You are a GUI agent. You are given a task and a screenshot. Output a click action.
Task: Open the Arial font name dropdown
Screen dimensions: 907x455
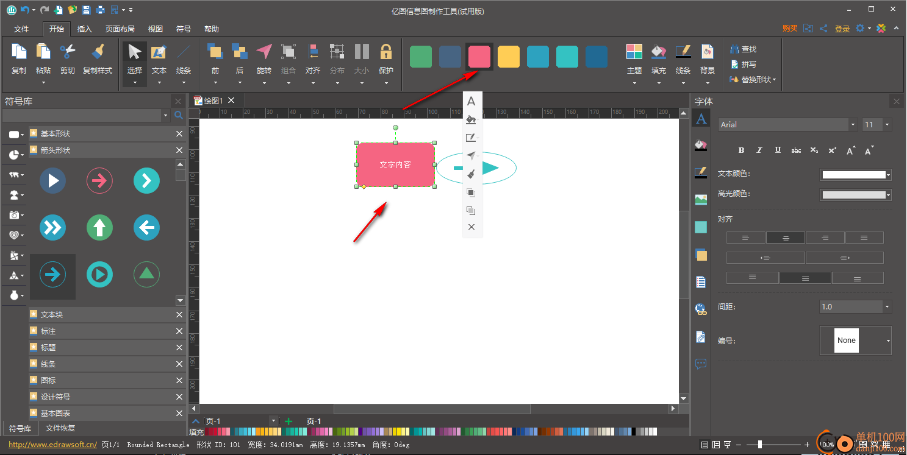853,125
